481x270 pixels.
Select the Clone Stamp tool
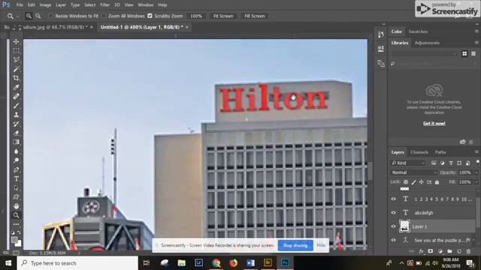click(17, 115)
